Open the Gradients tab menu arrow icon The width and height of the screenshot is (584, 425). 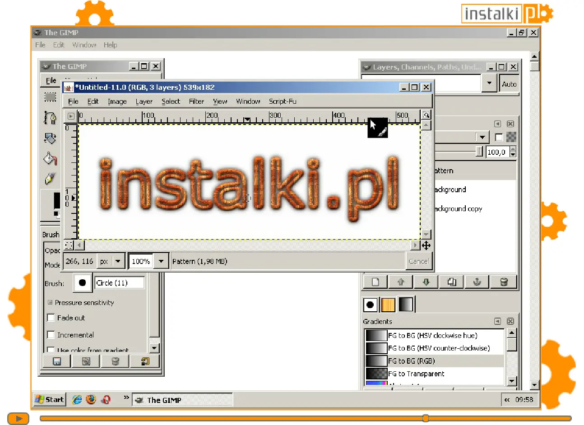[x=497, y=321]
